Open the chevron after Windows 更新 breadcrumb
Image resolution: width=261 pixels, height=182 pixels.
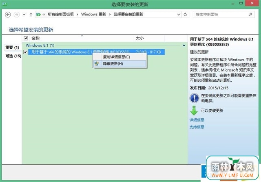110,15
